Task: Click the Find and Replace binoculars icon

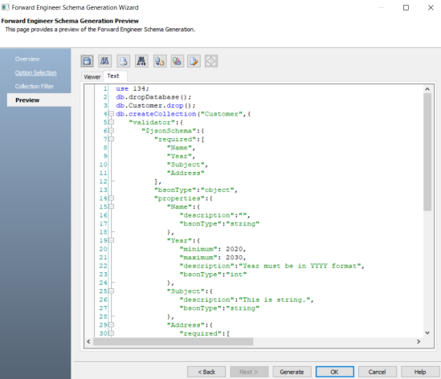Action: click(x=141, y=61)
